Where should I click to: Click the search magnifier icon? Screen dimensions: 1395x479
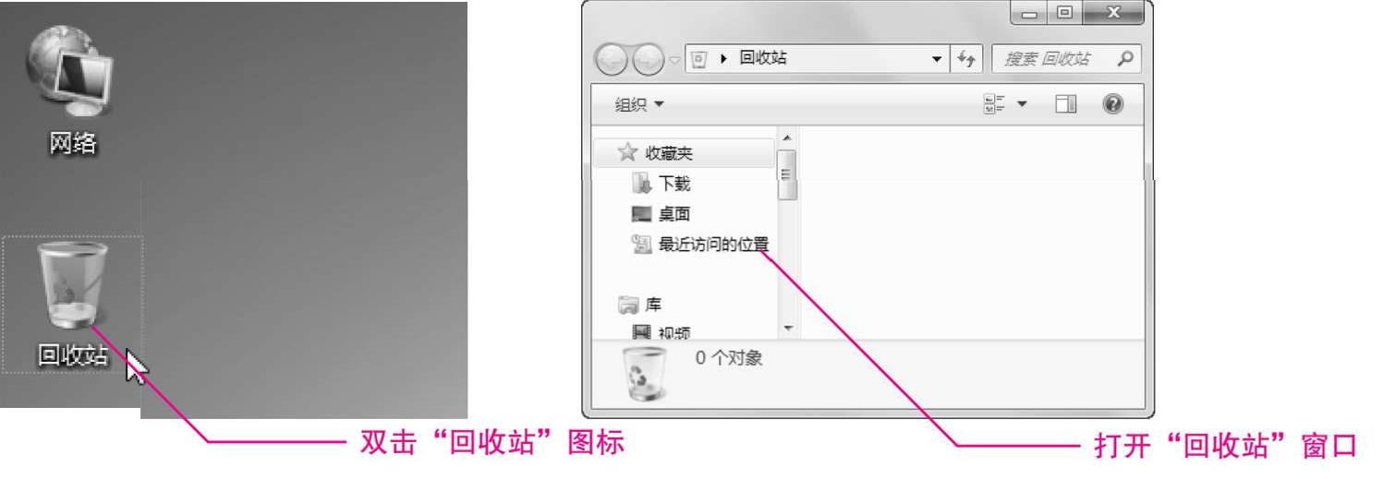1124,60
